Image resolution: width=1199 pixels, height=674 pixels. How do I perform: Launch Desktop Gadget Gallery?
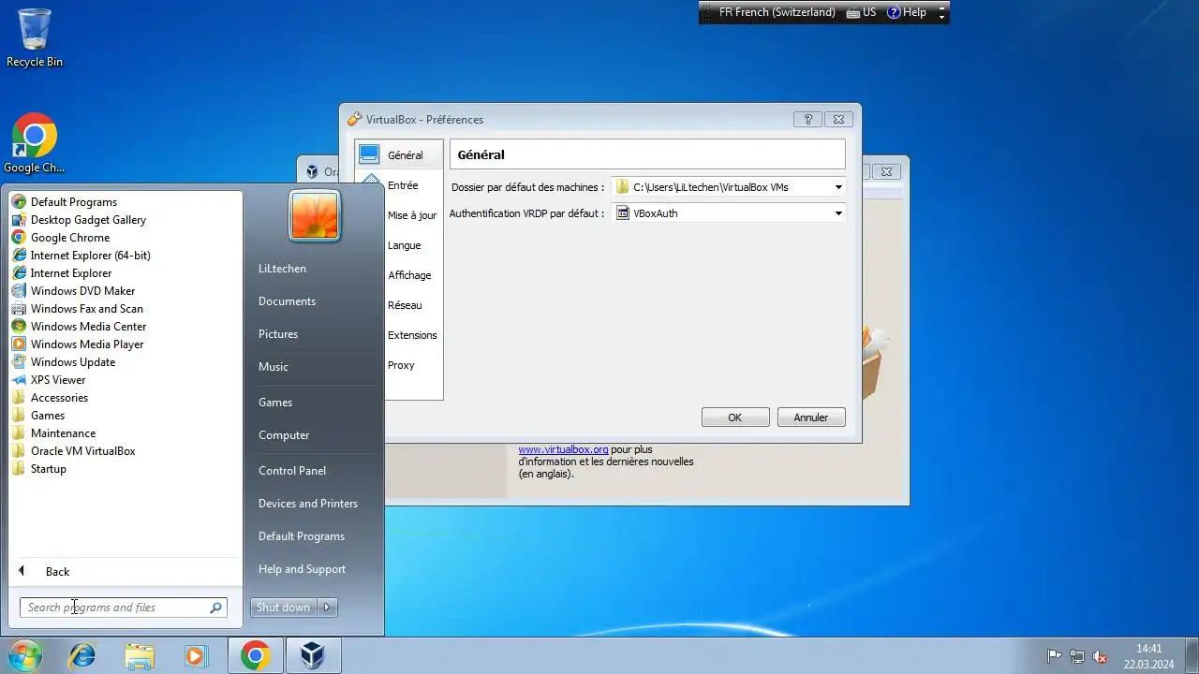coord(88,220)
